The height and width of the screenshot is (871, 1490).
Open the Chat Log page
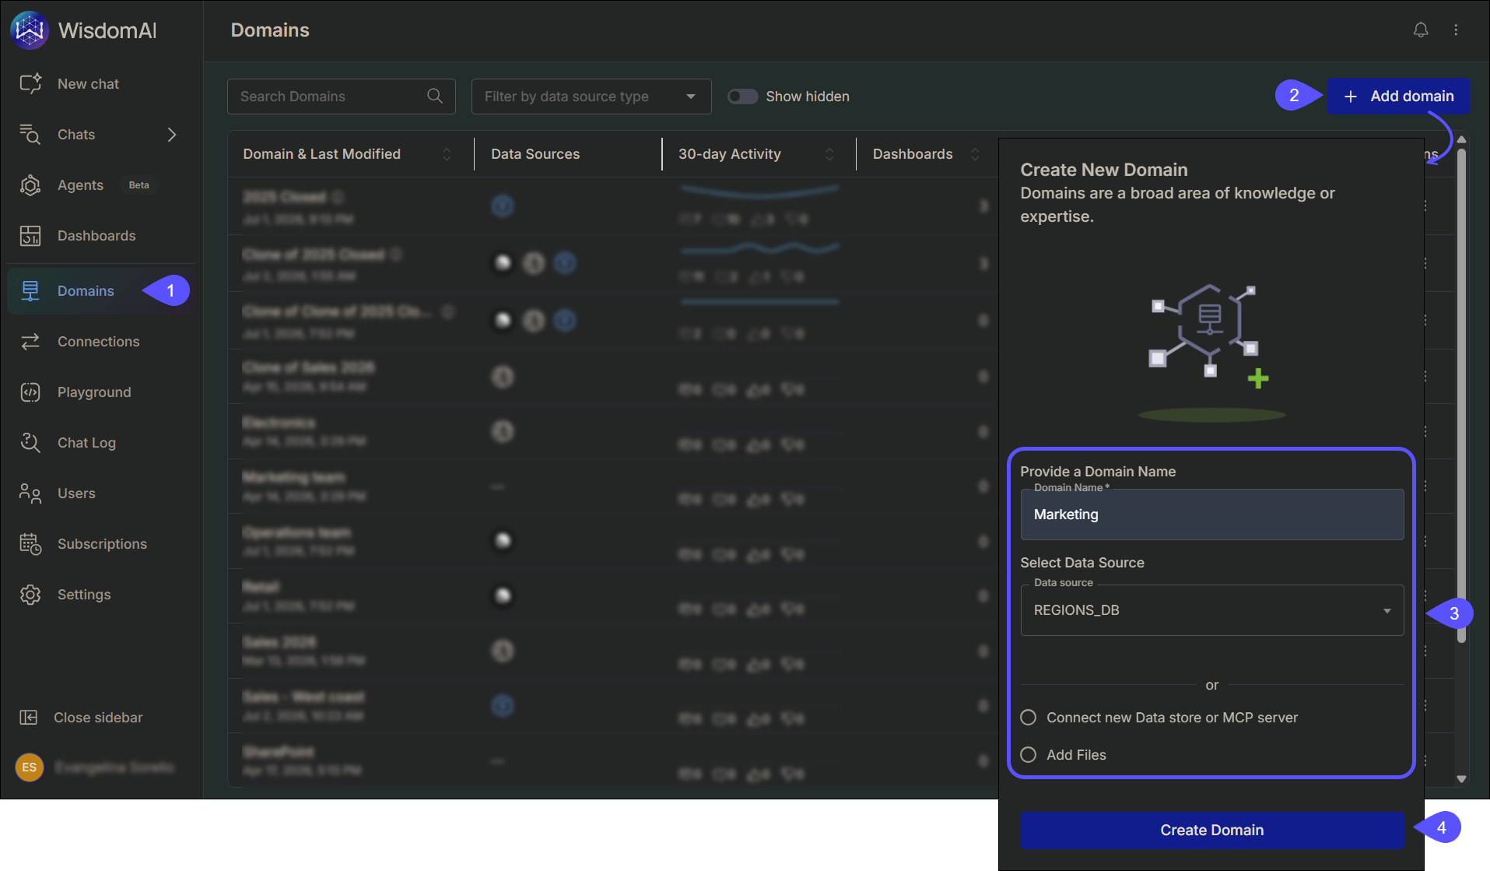pos(86,442)
